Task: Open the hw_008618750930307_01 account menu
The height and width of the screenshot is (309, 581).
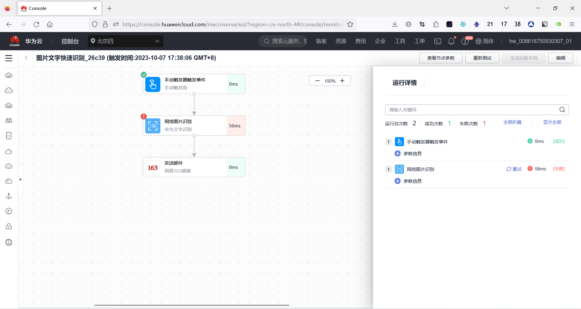Action: [x=540, y=41]
